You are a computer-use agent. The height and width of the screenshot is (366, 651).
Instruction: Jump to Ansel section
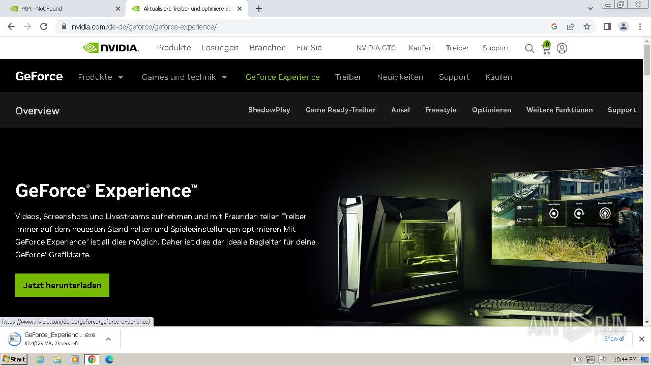coord(400,110)
